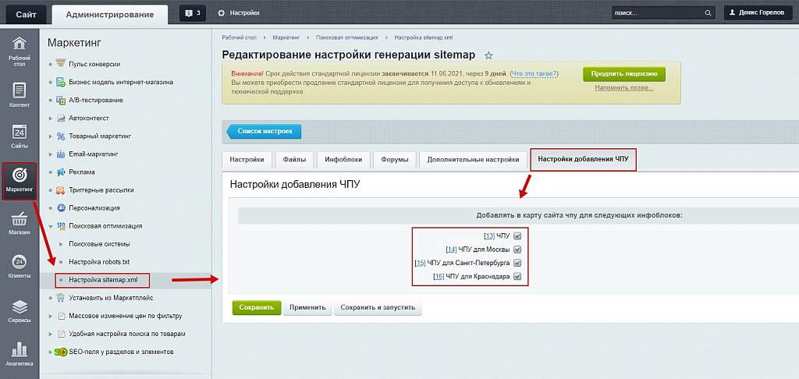Expand the Email-маркетинг tree item
Viewport: 799px width, 379px height.
51,154
